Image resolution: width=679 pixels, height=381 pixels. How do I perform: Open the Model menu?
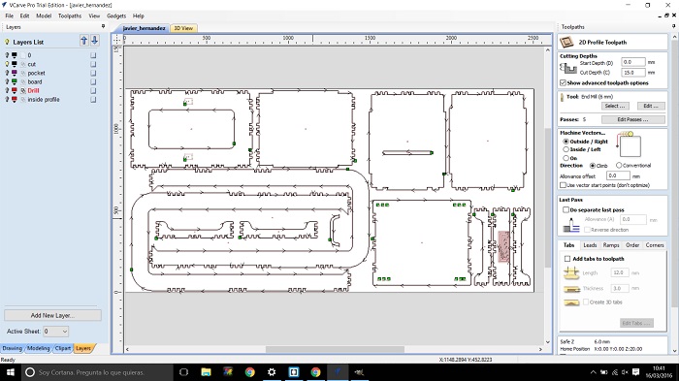[44, 16]
